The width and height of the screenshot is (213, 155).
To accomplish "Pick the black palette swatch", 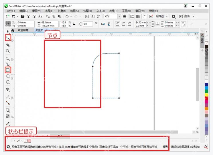I will coord(206,47).
